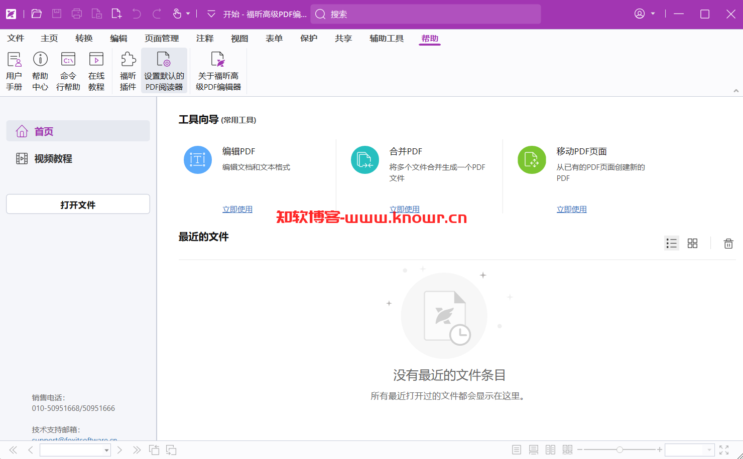743x459 pixels.
Task: Open the 页面管理 tab
Action: coord(162,39)
